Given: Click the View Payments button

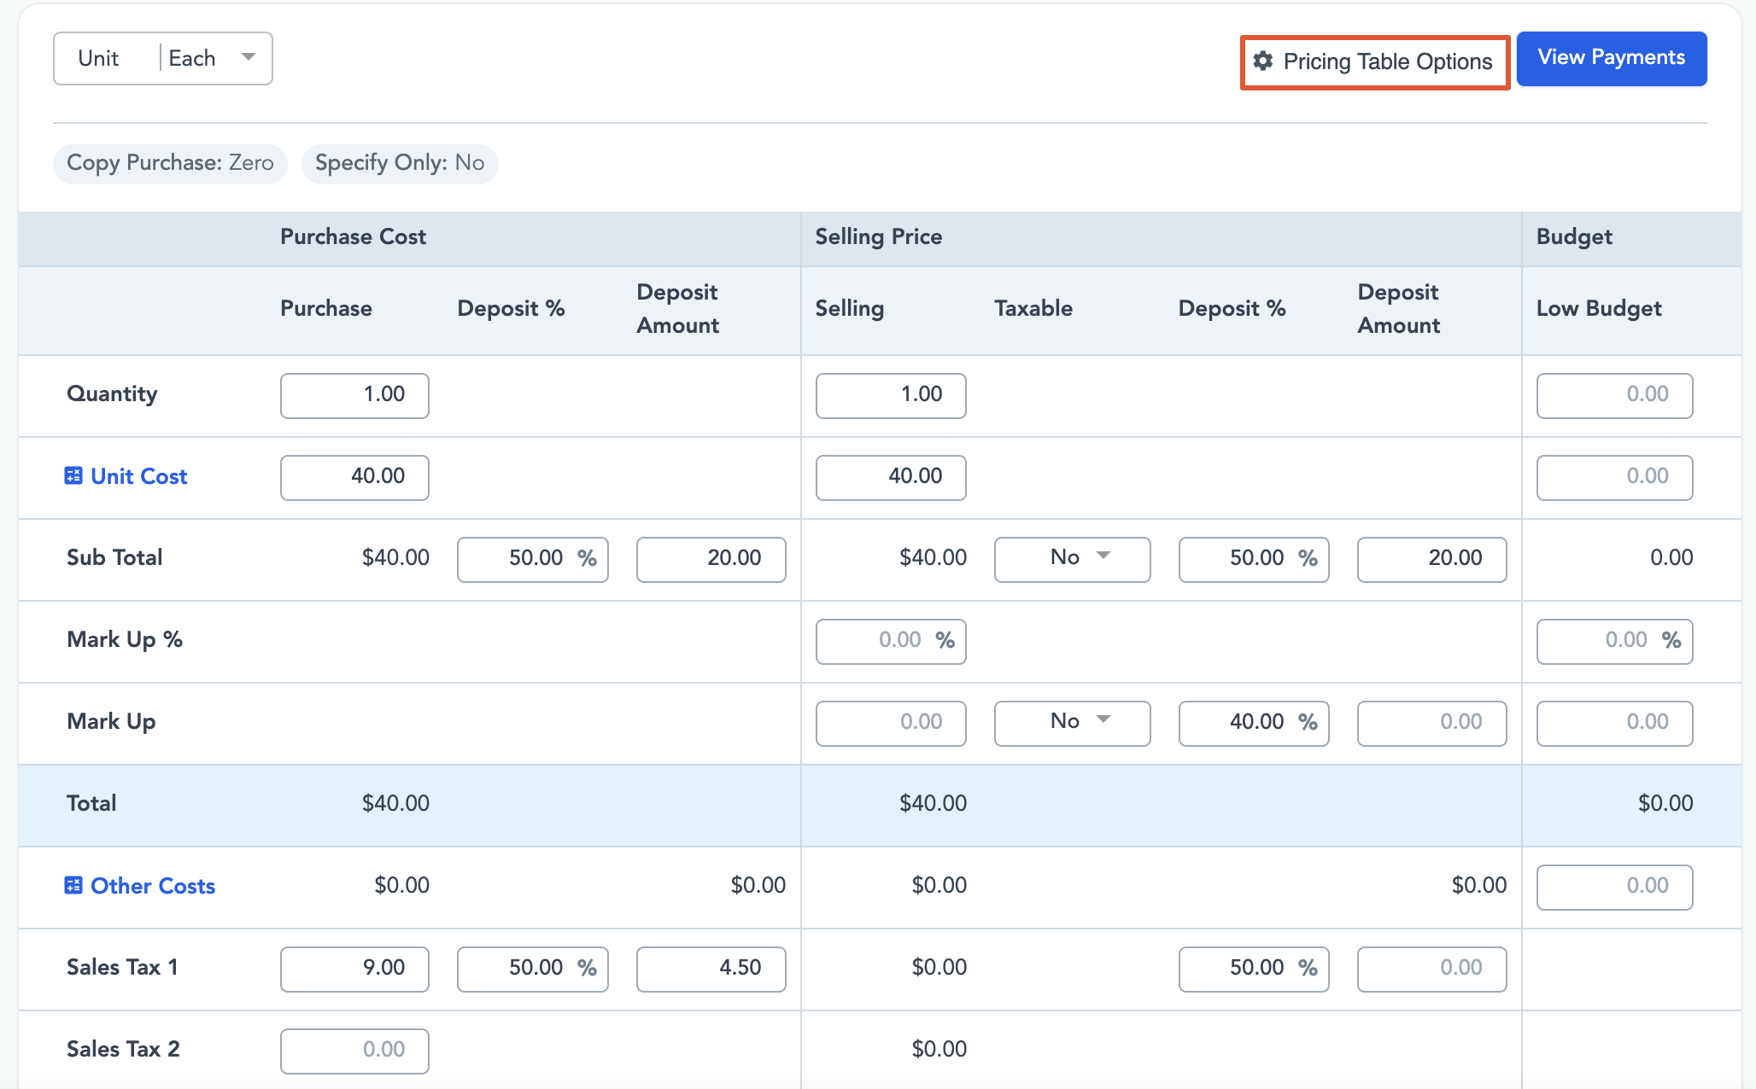Looking at the screenshot, I should [x=1612, y=58].
